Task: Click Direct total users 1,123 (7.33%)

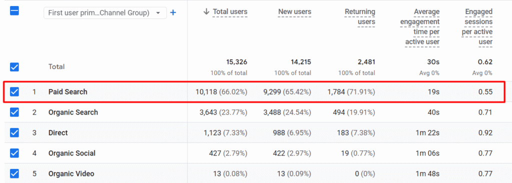Action: pyautogui.click(x=225, y=132)
